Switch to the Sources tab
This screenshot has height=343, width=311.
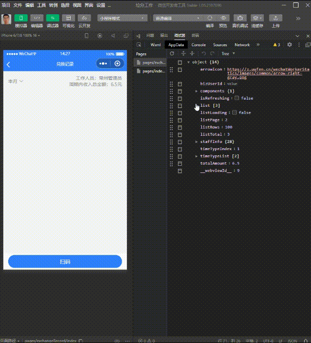pos(220,45)
